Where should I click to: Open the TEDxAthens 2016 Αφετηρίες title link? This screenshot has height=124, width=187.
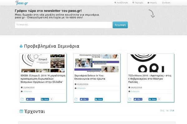[x=150, y=79]
